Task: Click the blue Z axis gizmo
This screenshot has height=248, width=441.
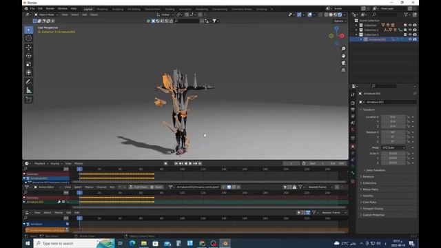Action: [337, 28]
